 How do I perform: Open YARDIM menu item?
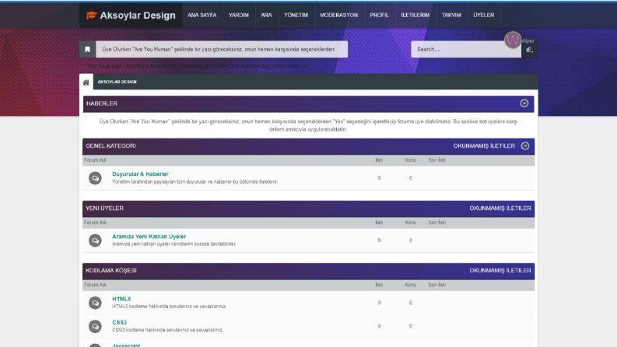238,15
